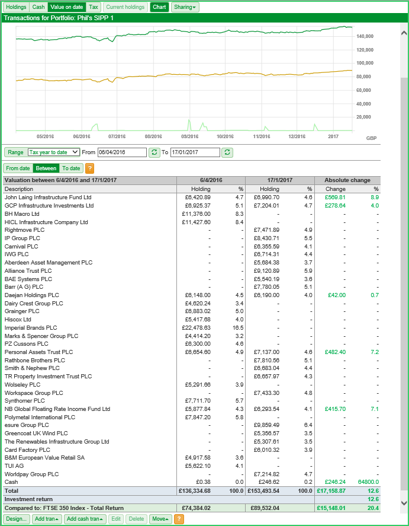Select Card Factory PLC row

pos(192,450)
